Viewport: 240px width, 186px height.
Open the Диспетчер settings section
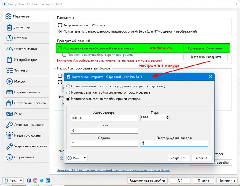(27, 27)
